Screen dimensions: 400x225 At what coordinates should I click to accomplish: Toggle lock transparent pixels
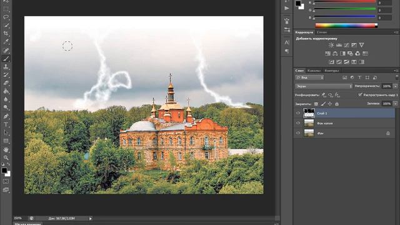click(x=316, y=104)
